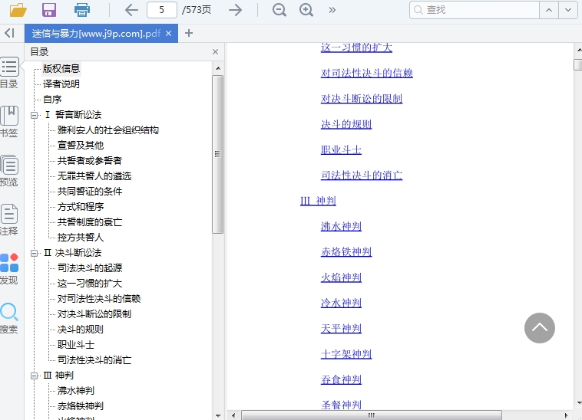Follow the 对司法性决斗的信赖 page link
This screenshot has width=582, height=420.
point(367,74)
